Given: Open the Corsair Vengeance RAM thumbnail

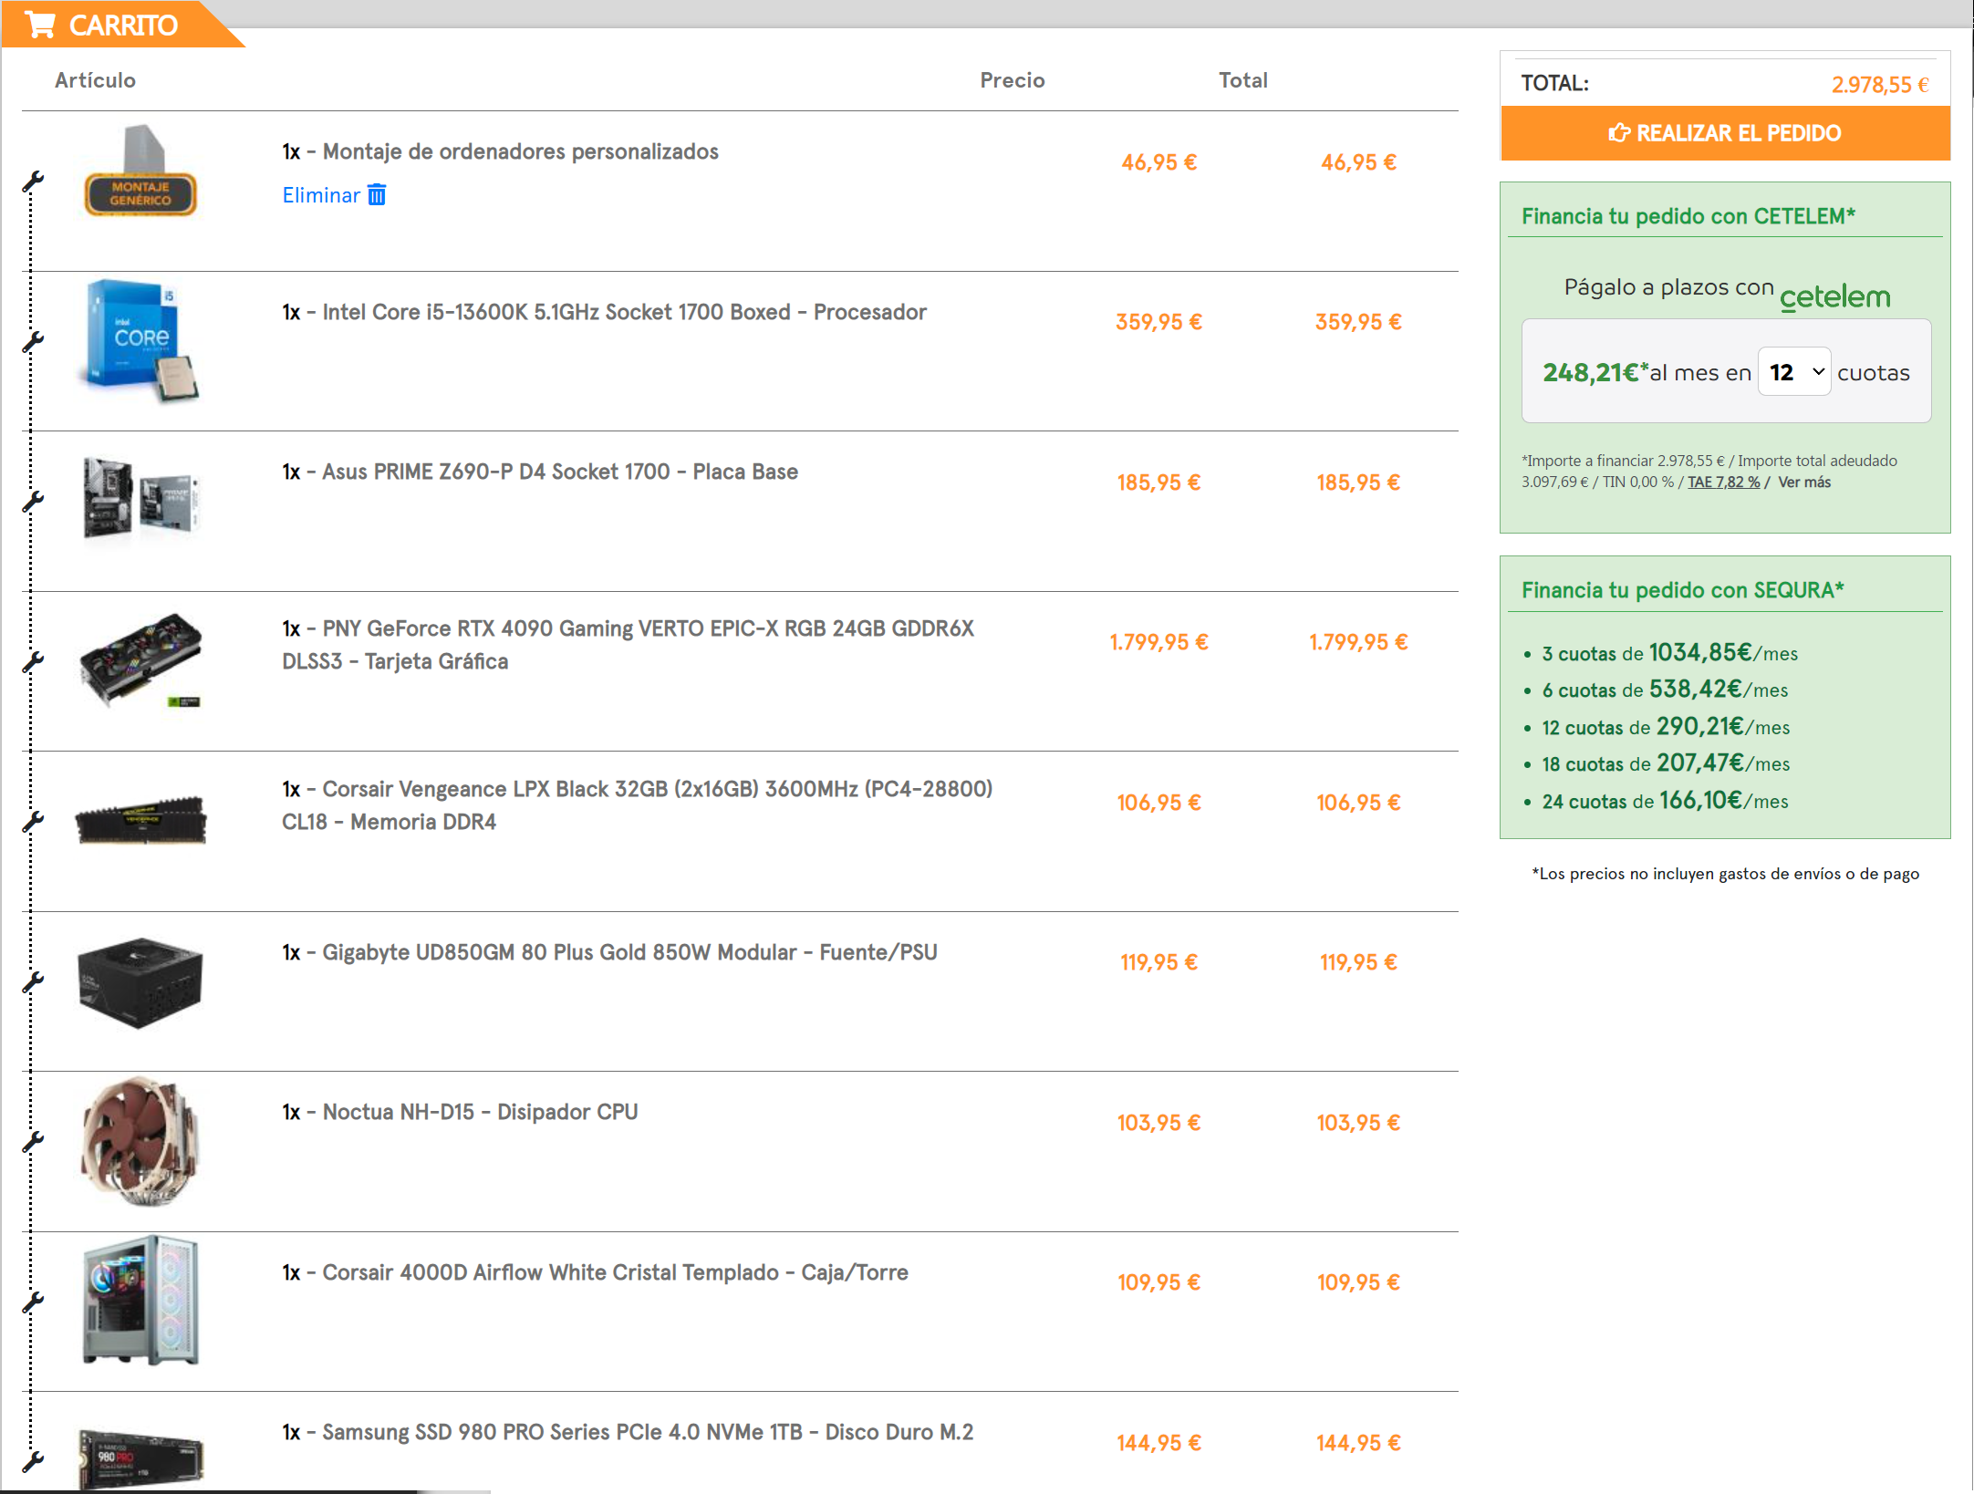Looking at the screenshot, I should click(x=140, y=820).
